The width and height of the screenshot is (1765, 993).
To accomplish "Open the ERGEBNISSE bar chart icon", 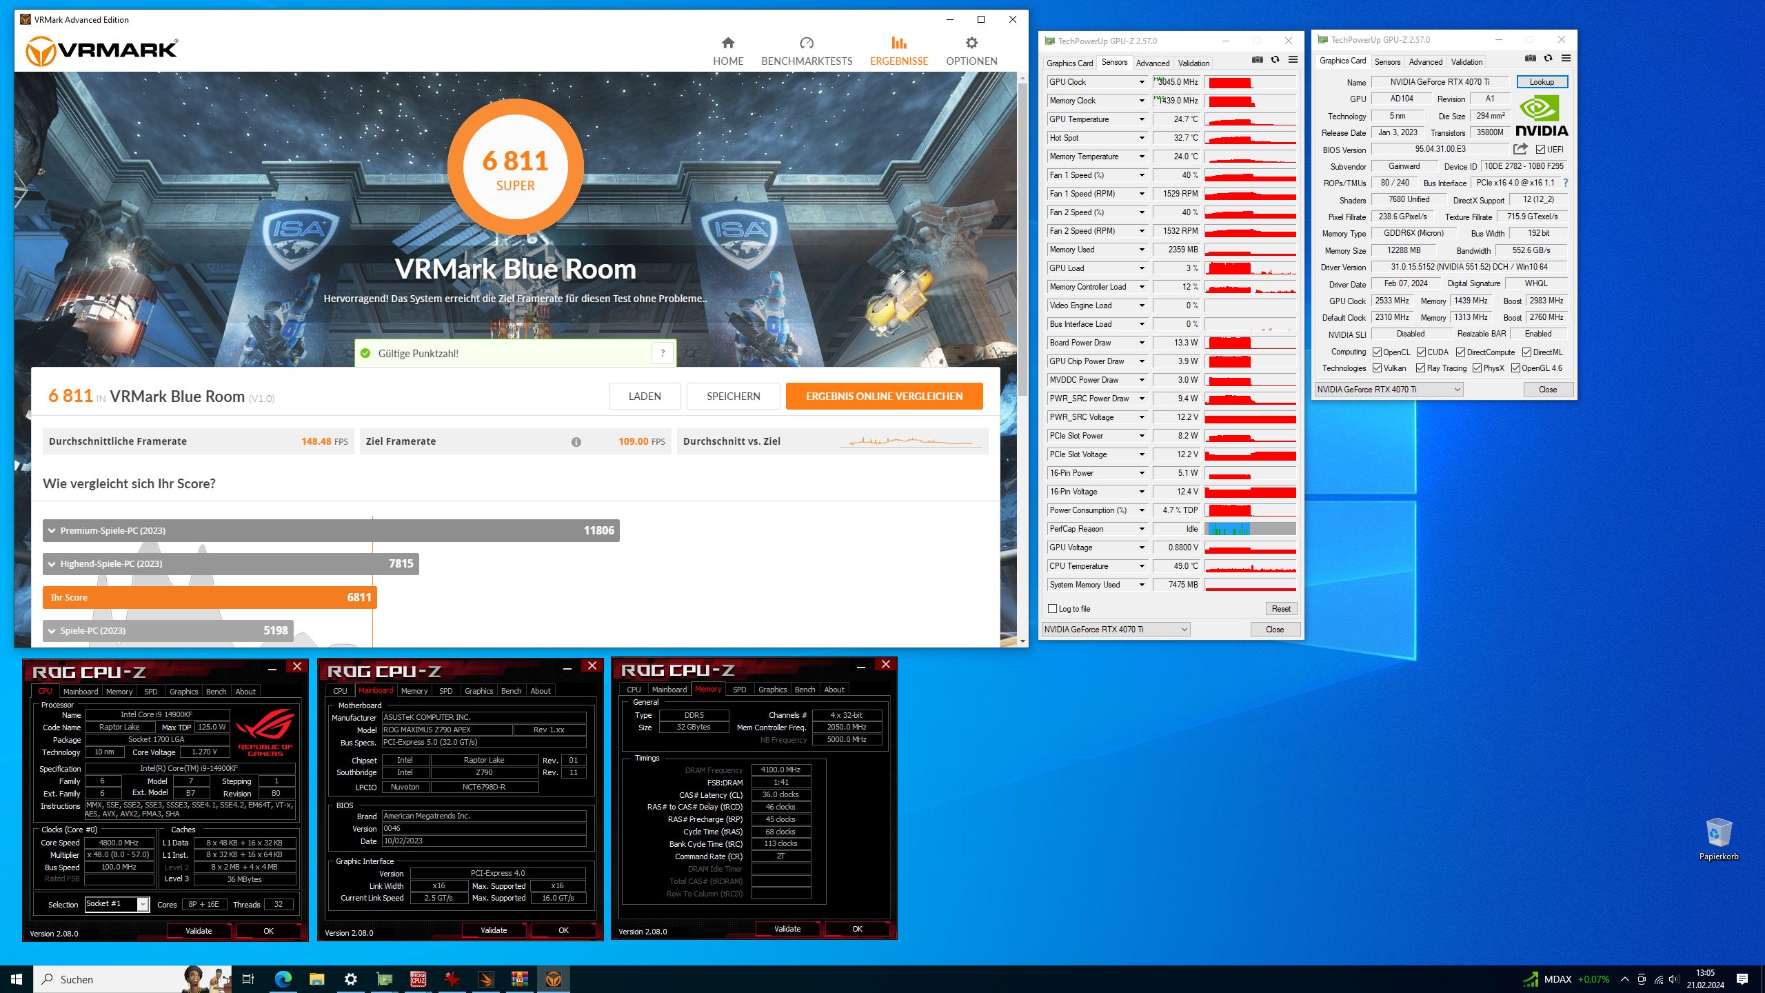I will tap(899, 43).
